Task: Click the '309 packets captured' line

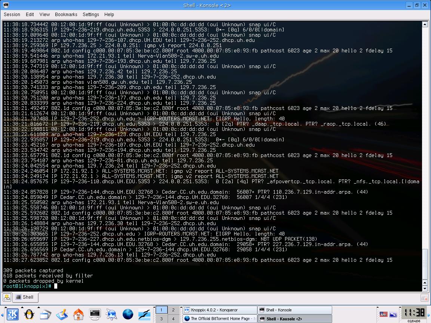Action: click(x=33, y=271)
